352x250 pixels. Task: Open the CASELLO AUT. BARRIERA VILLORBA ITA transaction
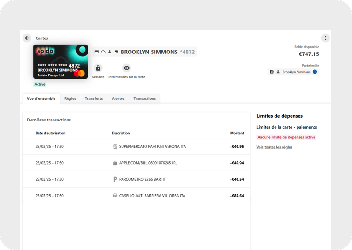pyautogui.click(x=136, y=196)
